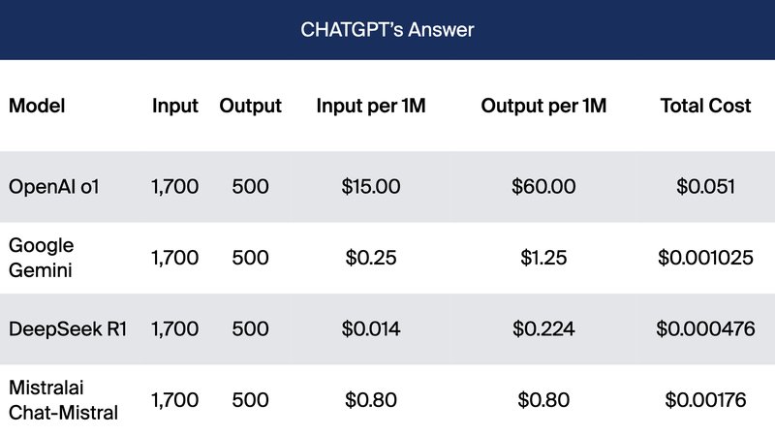This screenshot has width=775, height=436.
Task: Click the $0.014 input price cell
Action: [x=371, y=328]
